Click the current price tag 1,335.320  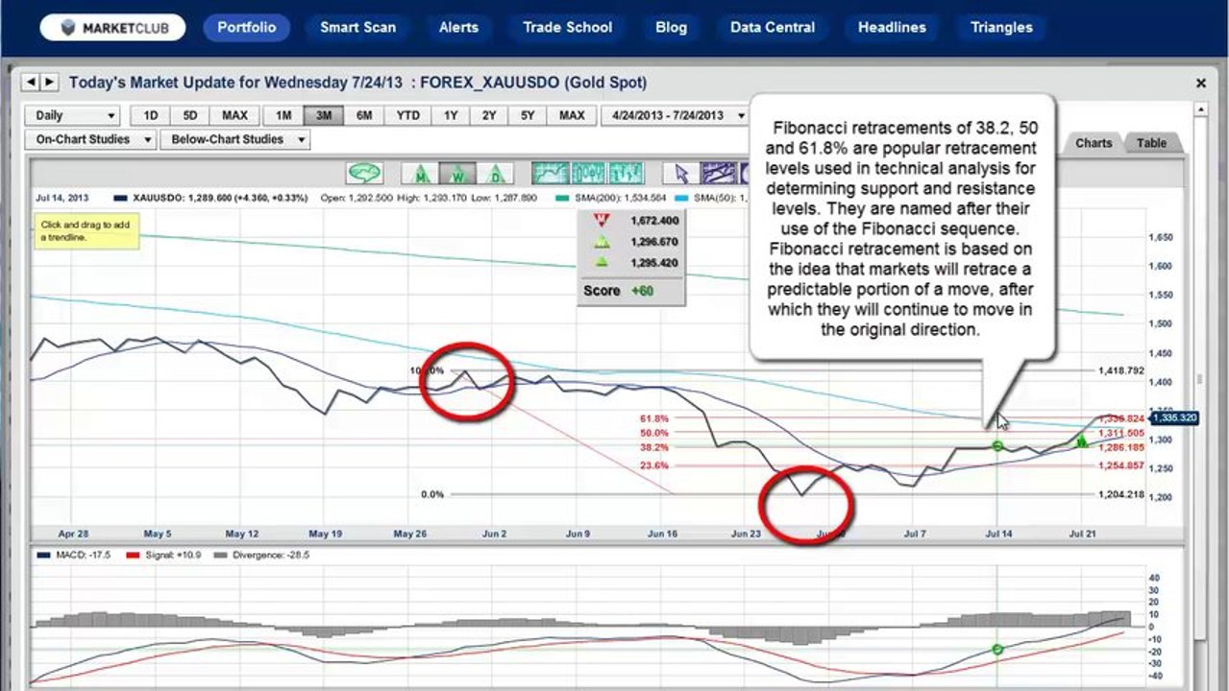click(x=1172, y=417)
